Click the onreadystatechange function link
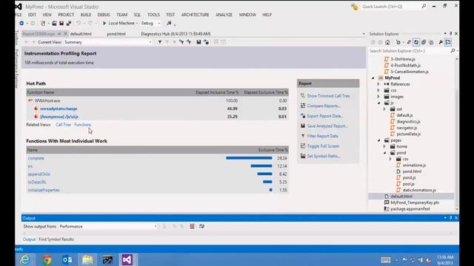The width and height of the screenshot is (474, 266). point(59,109)
